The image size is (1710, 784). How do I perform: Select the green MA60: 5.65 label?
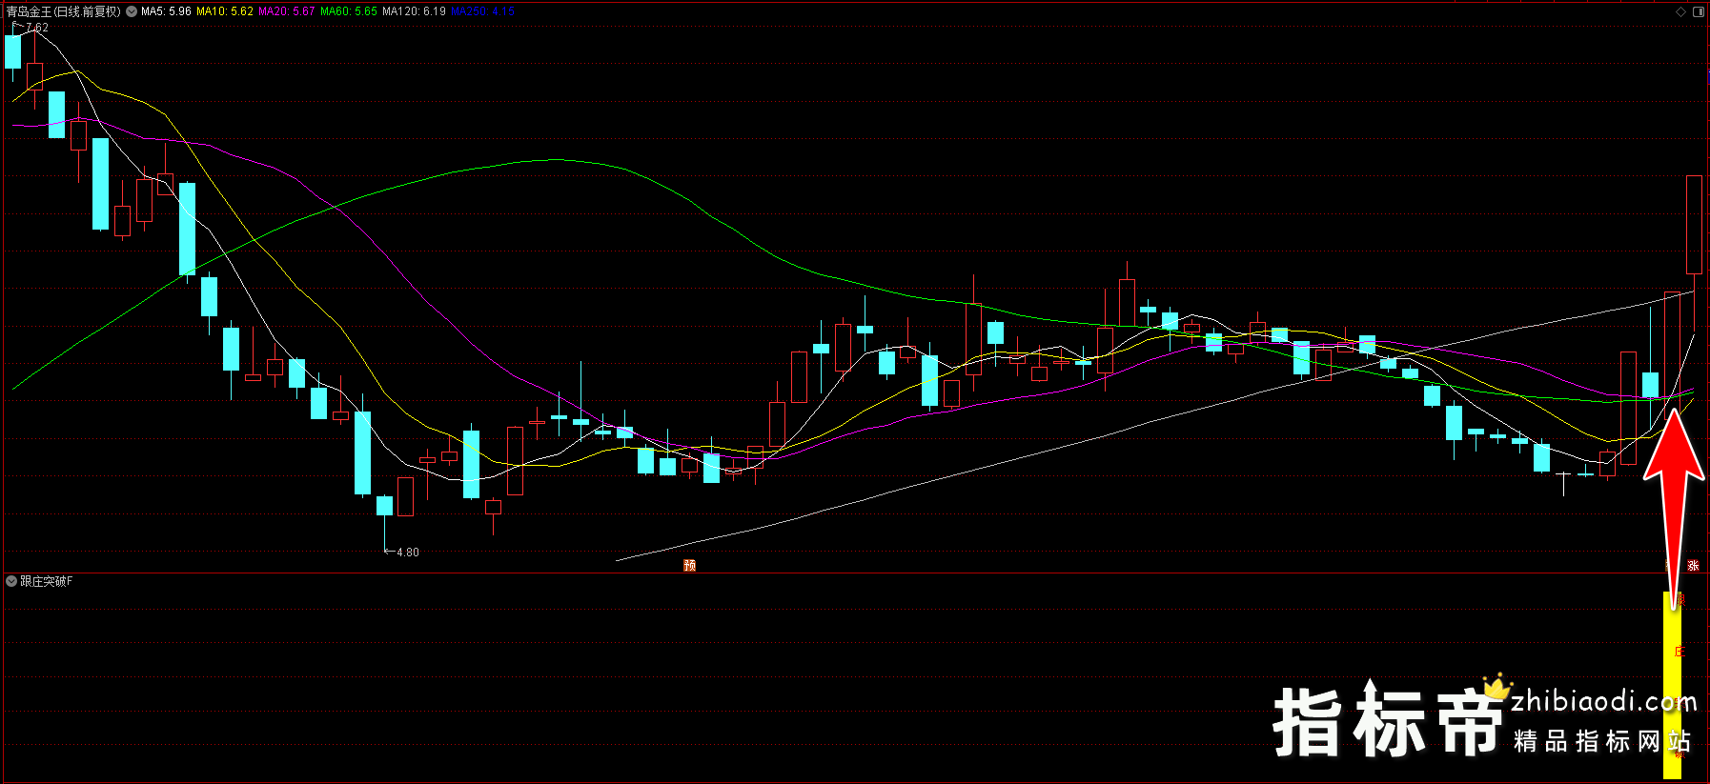[x=349, y=11]
